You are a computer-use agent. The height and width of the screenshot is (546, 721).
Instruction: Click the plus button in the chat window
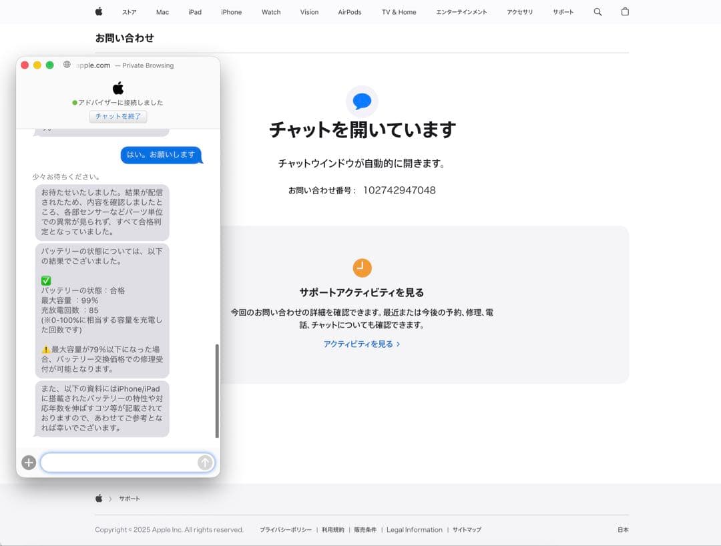(x=28, y=463)
